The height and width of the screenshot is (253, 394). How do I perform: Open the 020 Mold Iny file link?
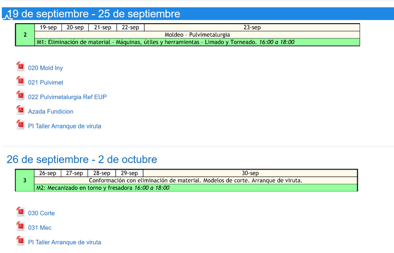coord(46,68)
